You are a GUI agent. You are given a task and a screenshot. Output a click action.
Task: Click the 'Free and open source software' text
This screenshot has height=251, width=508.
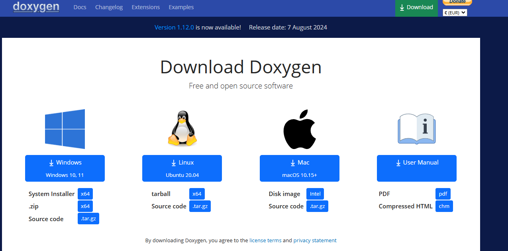click(241, 86)
